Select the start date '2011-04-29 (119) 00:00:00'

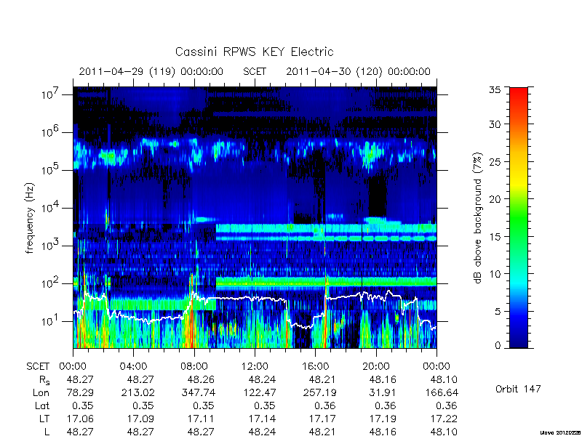tap(151, 71)
